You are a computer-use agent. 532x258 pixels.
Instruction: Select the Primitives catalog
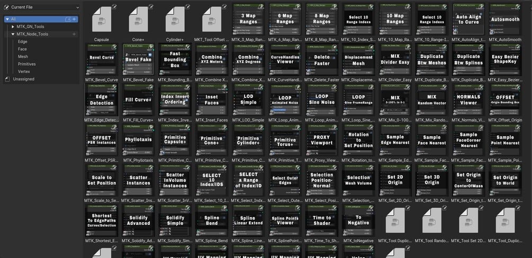pyautogui.click(x=27, y=64)
